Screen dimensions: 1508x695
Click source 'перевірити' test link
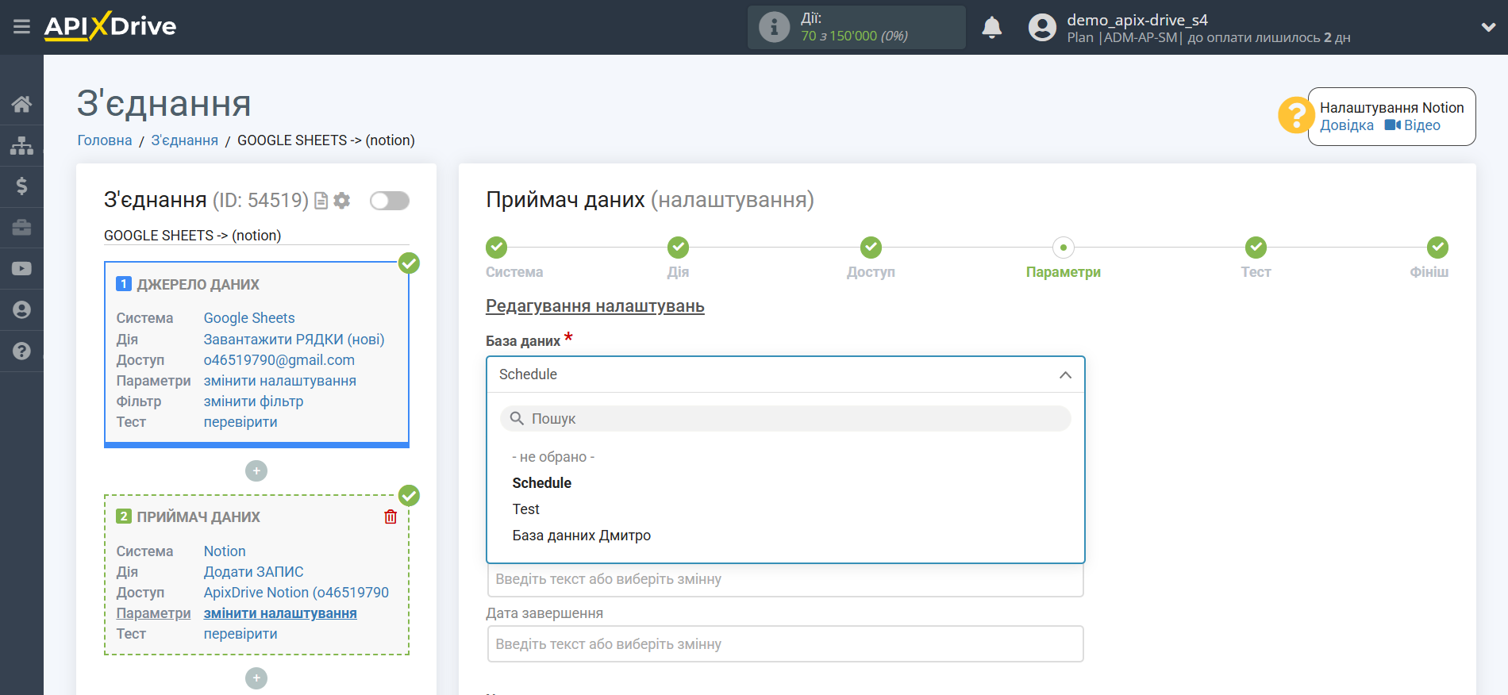[x=240, y=422]
